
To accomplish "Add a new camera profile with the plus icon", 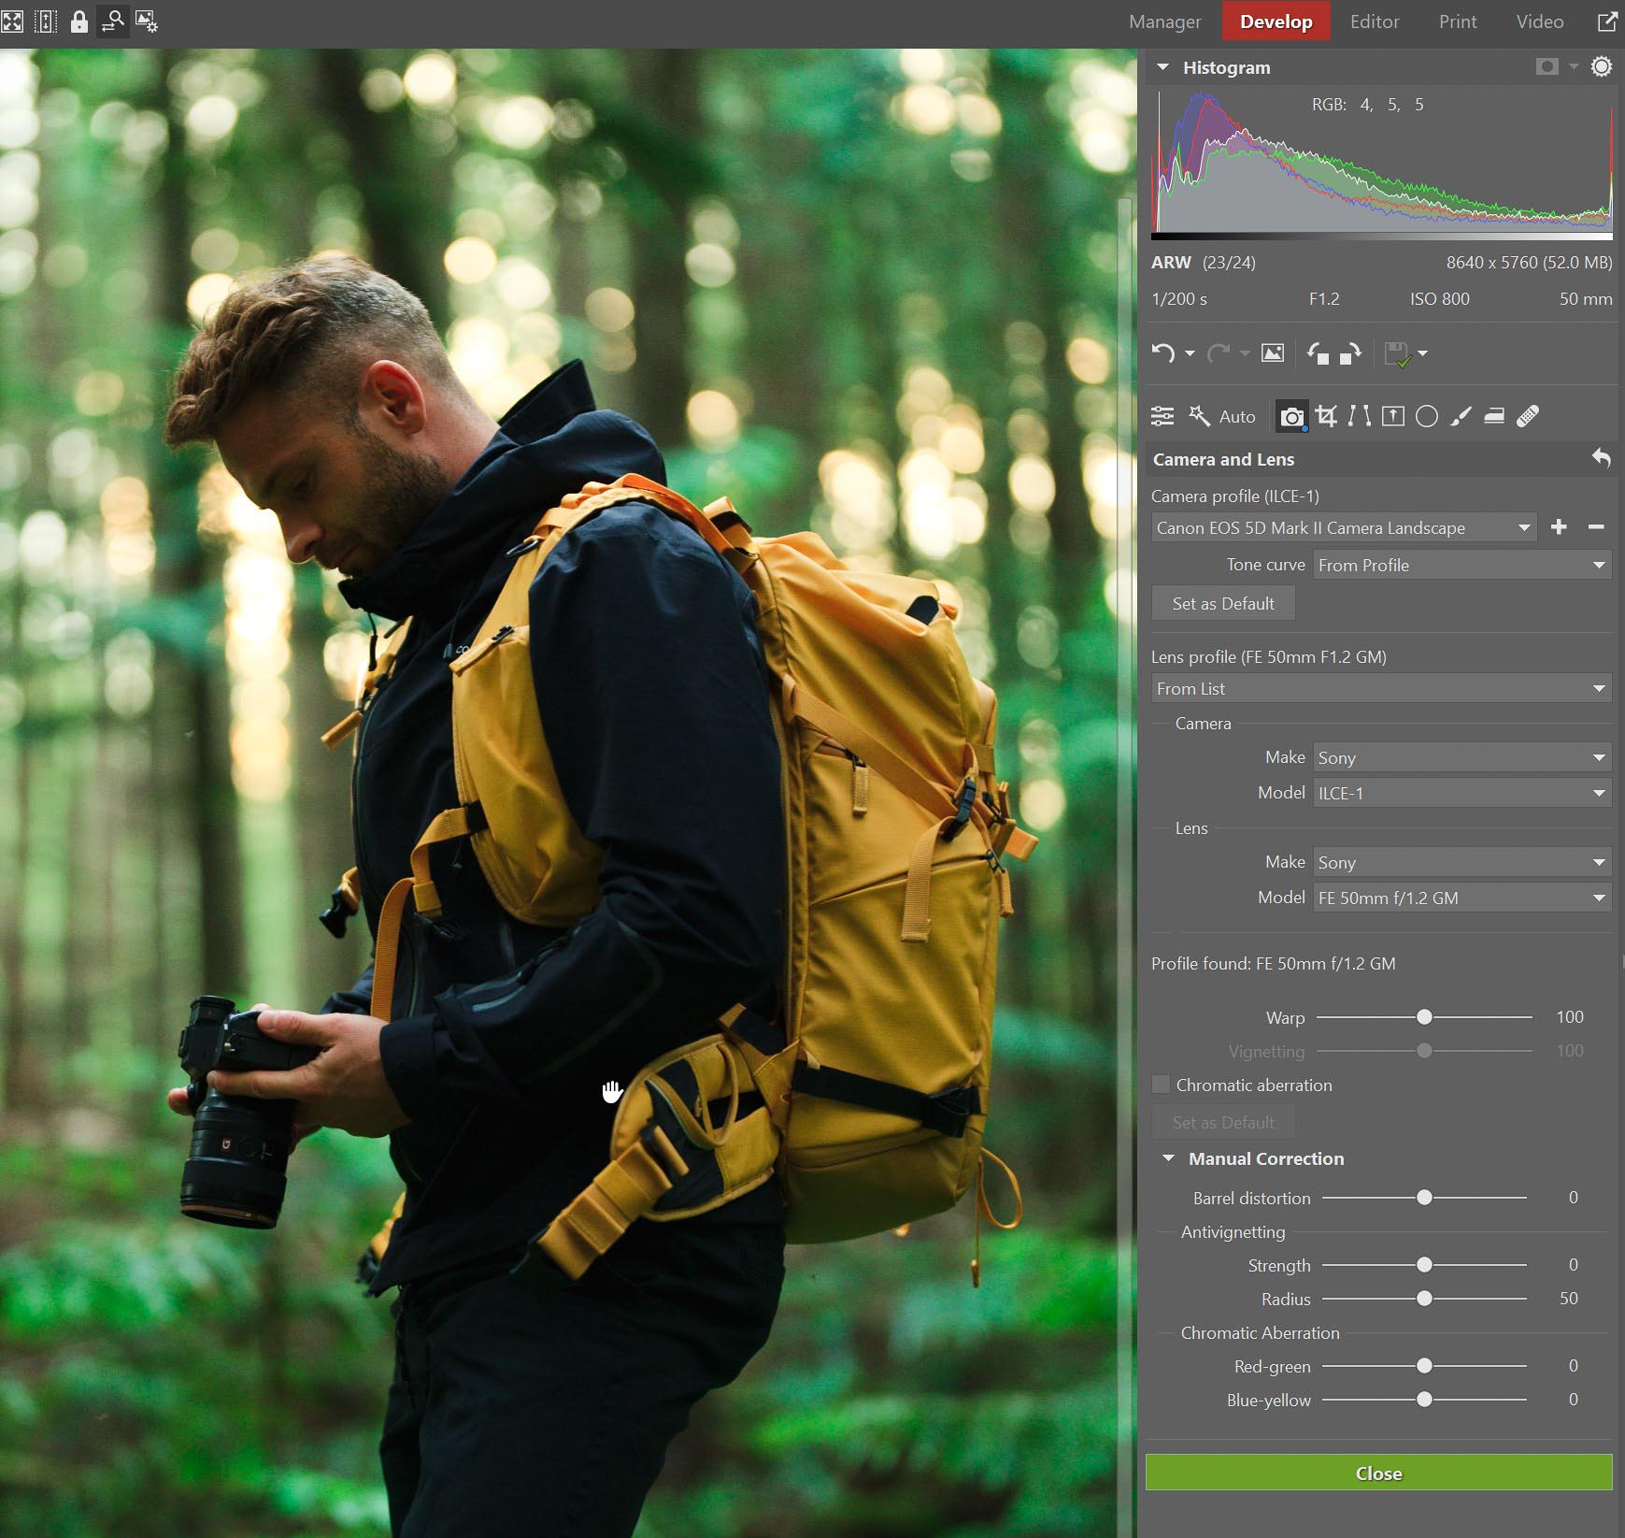I will pyautogui.click(x=1559, y=526).
